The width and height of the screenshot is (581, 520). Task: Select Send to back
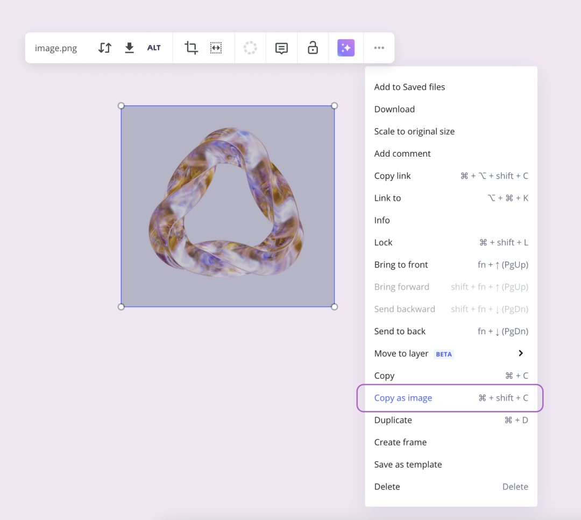451,331
